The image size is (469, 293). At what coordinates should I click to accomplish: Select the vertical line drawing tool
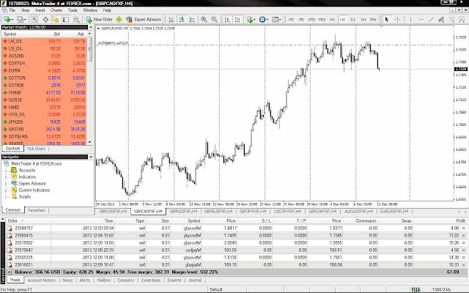pyautogui.click(x=410, y=20)
